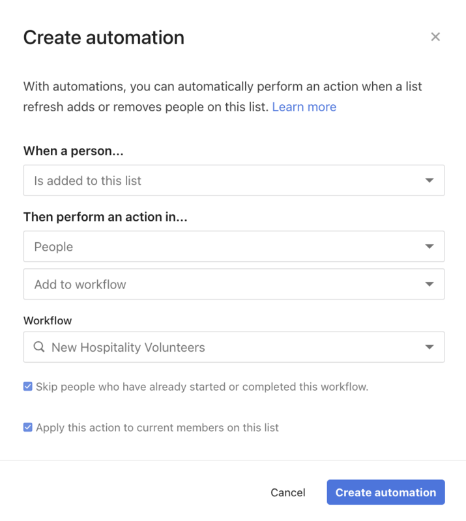Click the 'Learn more' link
Image resolution: width=466 pixels, height=521 pixels.
[304, 106]
